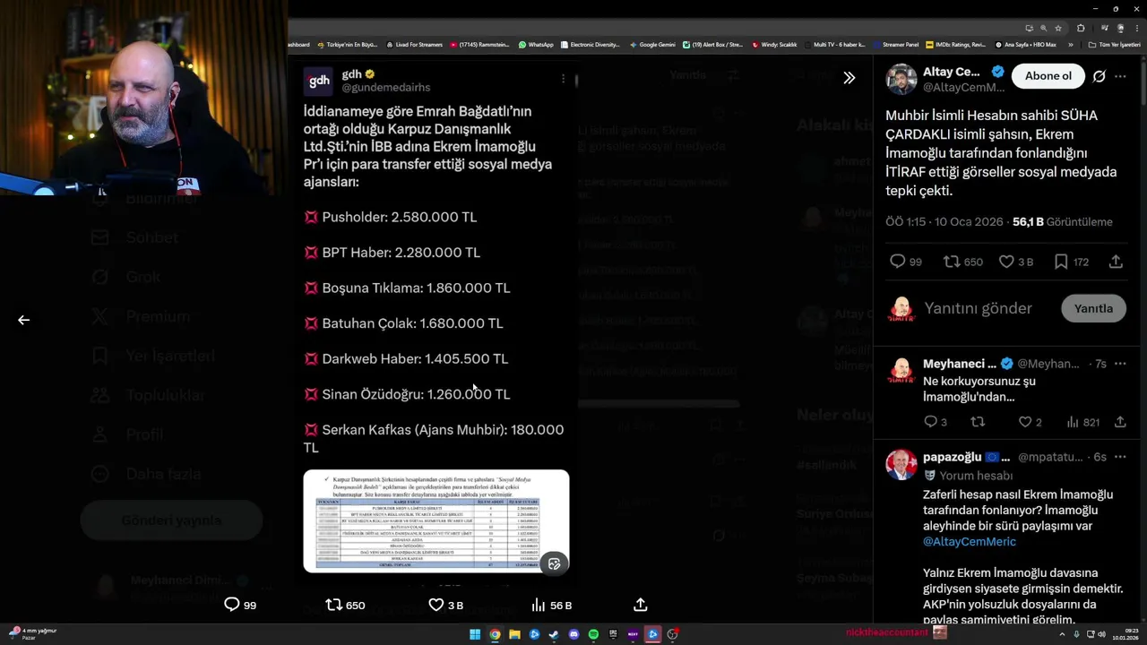Repost icon with 650 below the image
Image resolution: width=1147 pixels, height=645 pixels.
click(345, 605)
